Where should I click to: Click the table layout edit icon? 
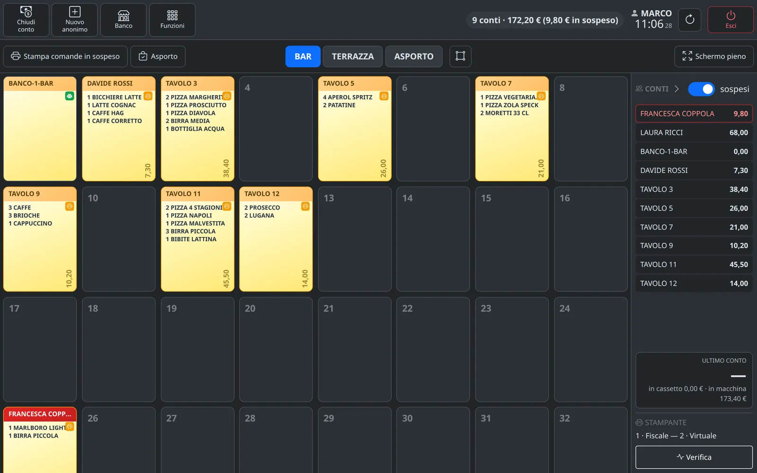coord(460,56)
